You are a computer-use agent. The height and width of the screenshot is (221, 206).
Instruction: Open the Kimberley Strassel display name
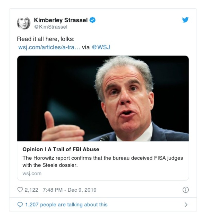tap(61, 20)
